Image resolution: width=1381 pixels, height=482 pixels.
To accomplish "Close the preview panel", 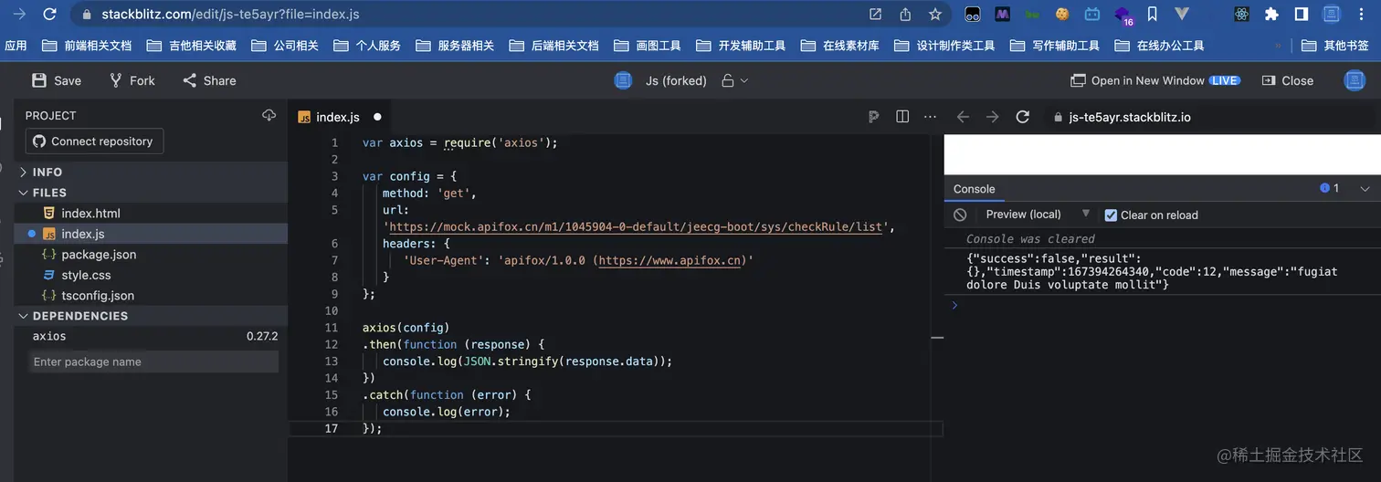I will [x=1288, y=80].
